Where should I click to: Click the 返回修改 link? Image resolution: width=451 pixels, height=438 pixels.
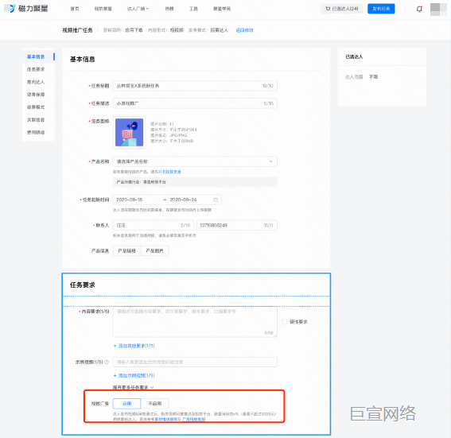(244, 30)
